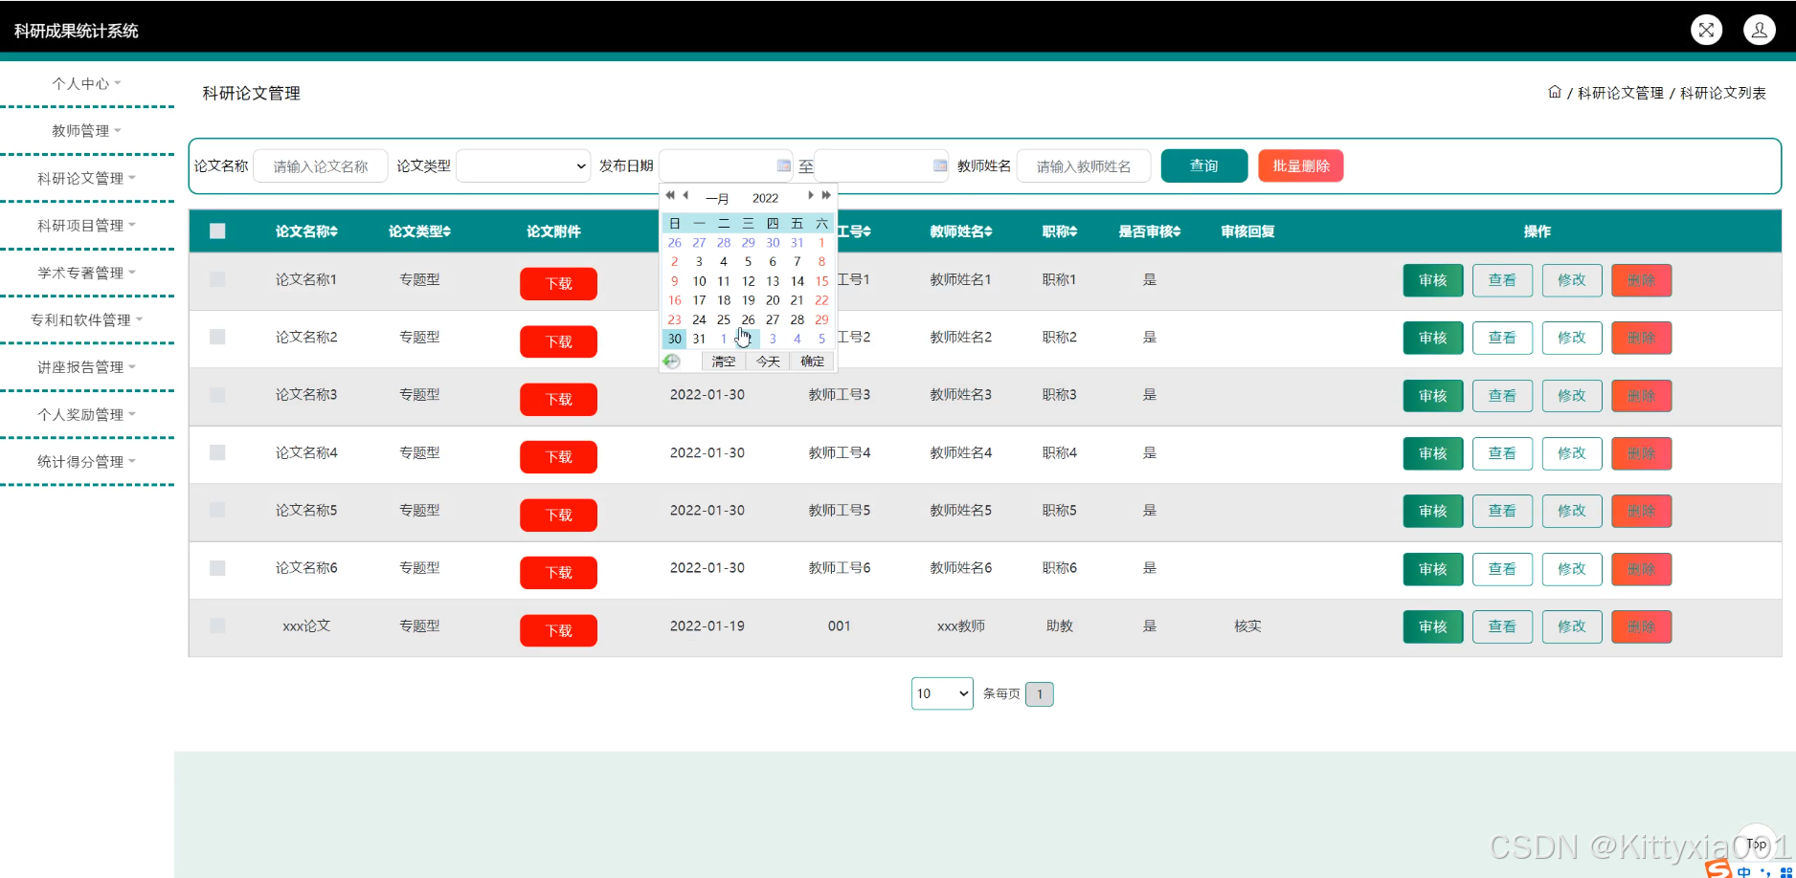Click the 查询 search button
The image size is (1796, 878).
click(x=1203, y=166)
